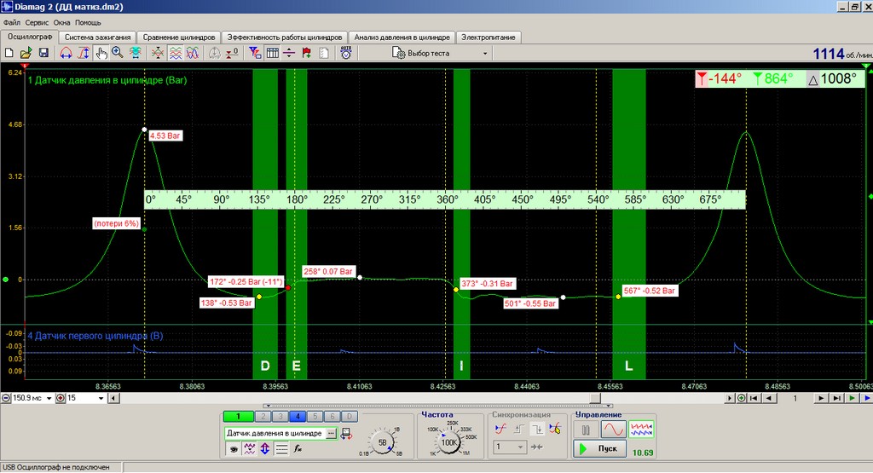Select the red arc horizontal measure tool

[66, 53]
